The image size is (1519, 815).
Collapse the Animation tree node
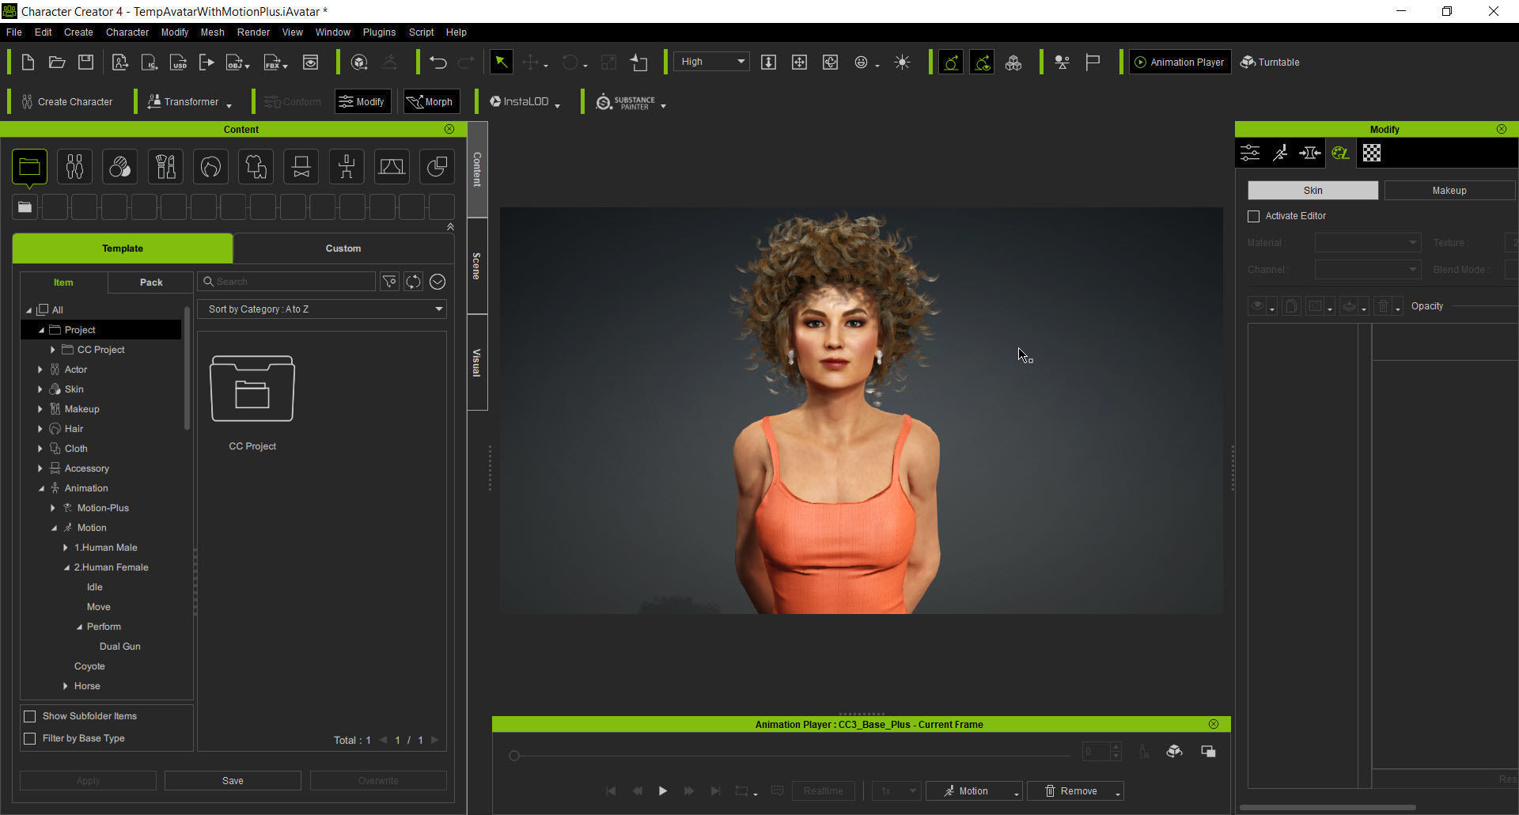click(41, 489)
